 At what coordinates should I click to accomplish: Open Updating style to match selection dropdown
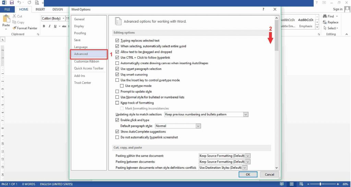[245, 115]
